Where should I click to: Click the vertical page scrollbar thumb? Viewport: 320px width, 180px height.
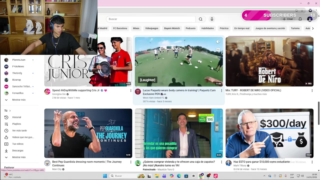(x=318, y=113)
